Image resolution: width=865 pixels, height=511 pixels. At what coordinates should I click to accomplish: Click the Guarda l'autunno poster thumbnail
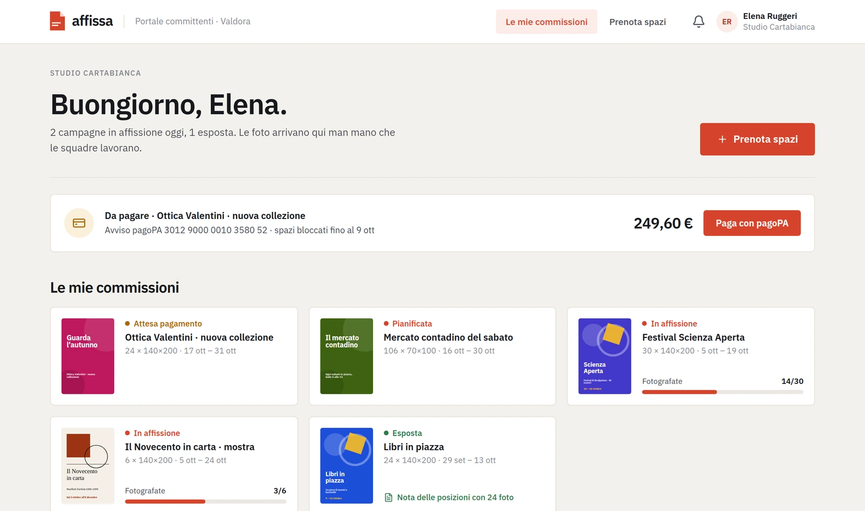click(88, 356)
